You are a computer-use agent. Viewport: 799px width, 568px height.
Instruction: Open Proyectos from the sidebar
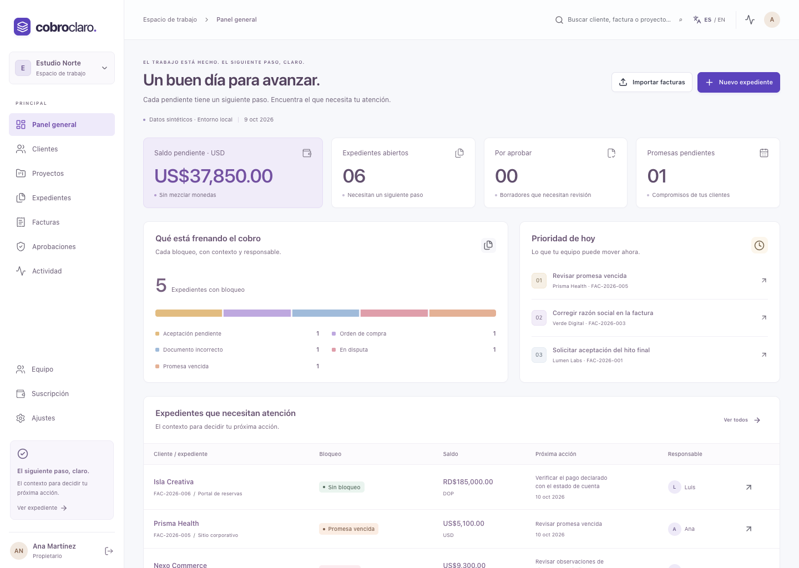[x=62, y=174]
